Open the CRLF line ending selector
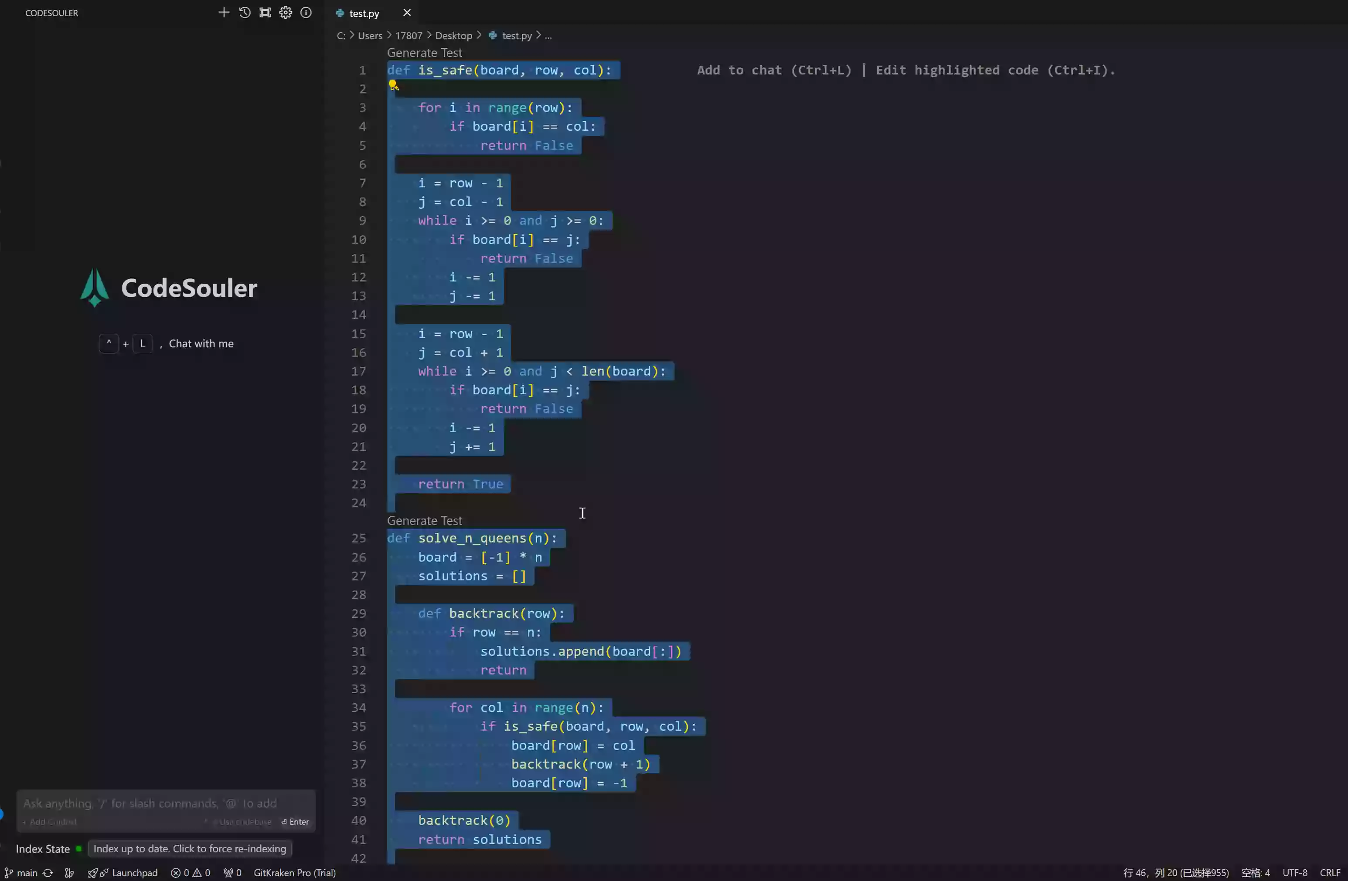The image size is (1348, 881). [x=1329, y=873]
